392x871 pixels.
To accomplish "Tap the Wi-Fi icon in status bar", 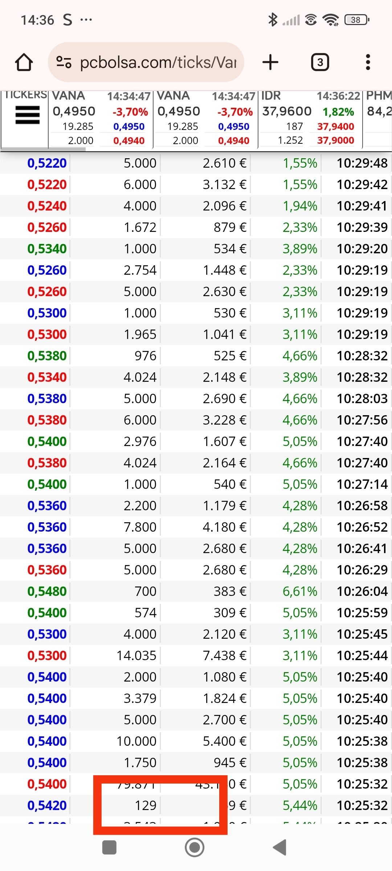I will pyautogui.click(x=331, y=20).
